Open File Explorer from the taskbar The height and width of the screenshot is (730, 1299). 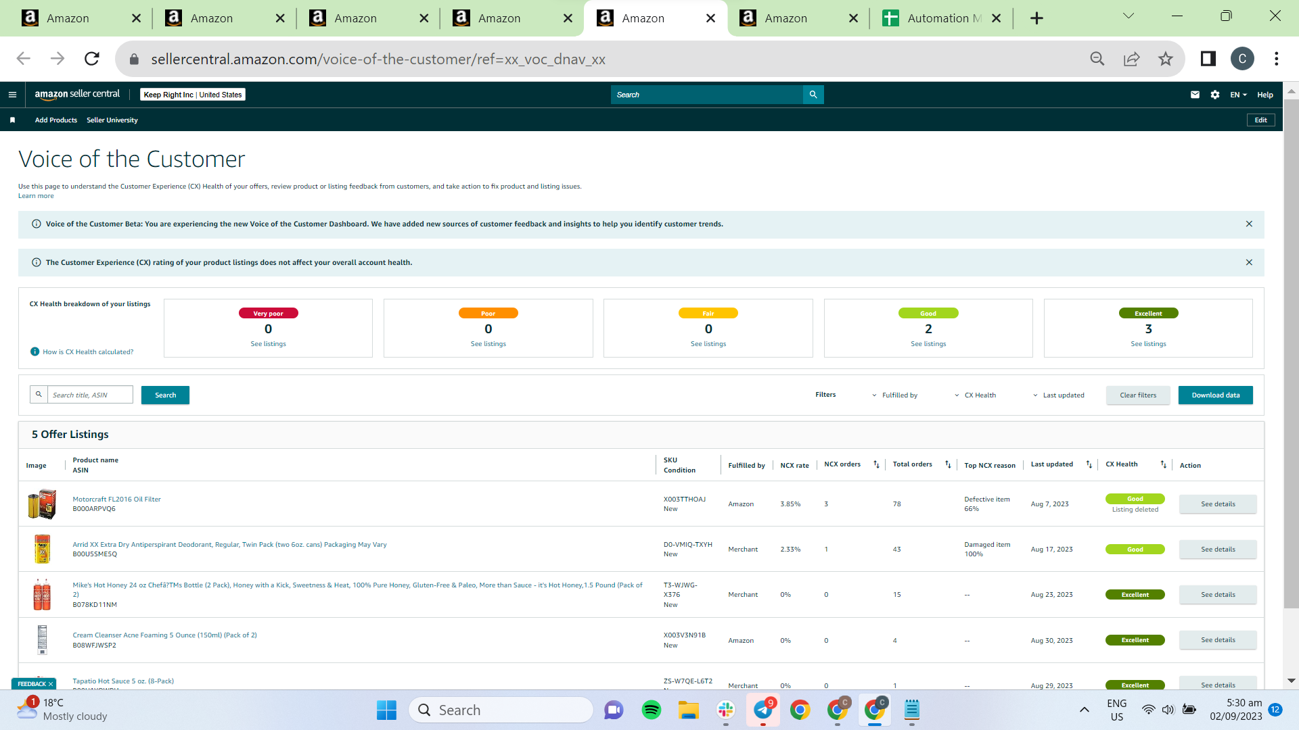[688, 710]
